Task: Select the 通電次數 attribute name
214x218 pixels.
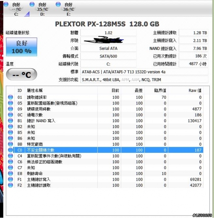Action: click(35, 115)
